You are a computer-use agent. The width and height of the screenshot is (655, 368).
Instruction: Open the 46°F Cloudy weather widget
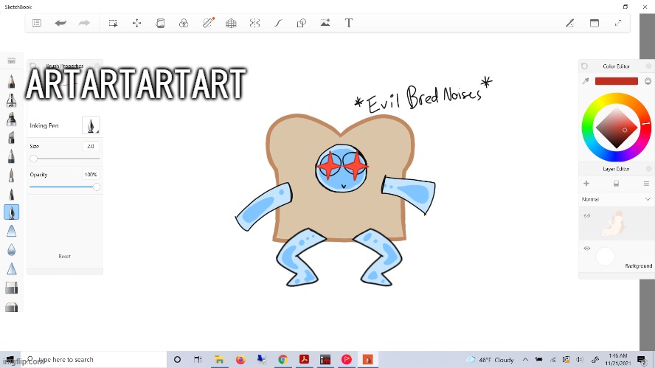pos(490,360)
